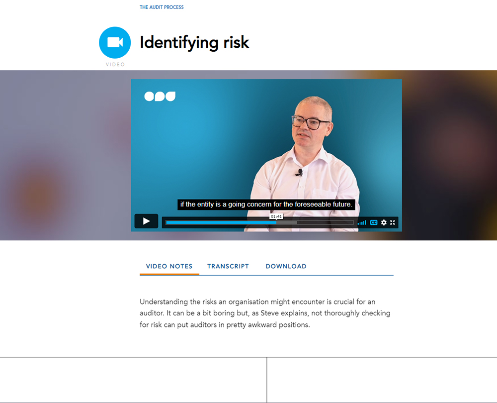Click the video notes description paragraph
Viewport: 497px width, 403px height.
coord(265,313)
